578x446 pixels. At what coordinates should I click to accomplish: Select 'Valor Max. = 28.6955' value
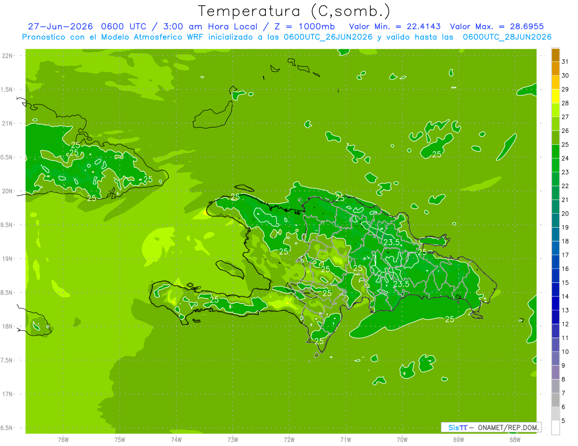point(497,26)
